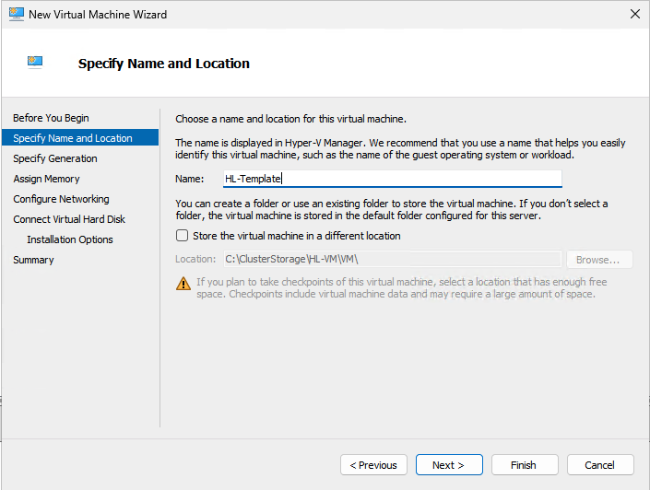The height and width of the screenshot is (490, 650).
Task: Click the virtual machine header icon
Action: pyautogui.click(x=36, y=63)
